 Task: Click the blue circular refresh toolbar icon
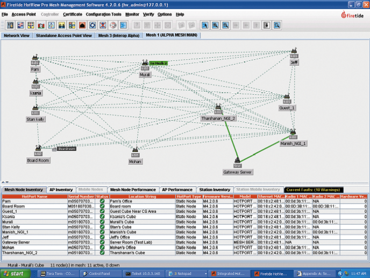point(92,25)
